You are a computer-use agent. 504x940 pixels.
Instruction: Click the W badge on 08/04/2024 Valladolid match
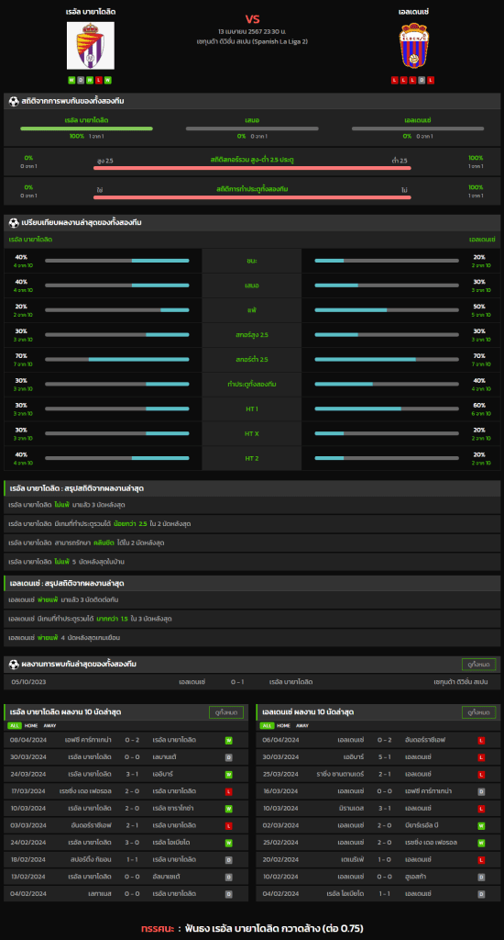click(229, 741)
